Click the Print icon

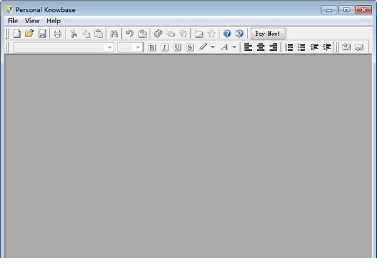coord(57,34)
